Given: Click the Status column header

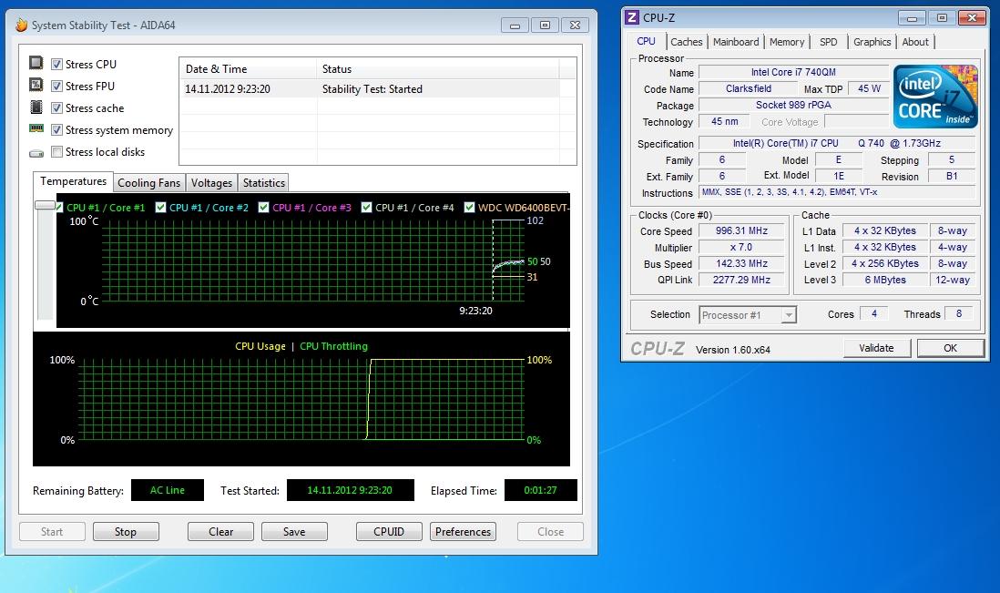Looking at the screenshot, I should (437, 69).
